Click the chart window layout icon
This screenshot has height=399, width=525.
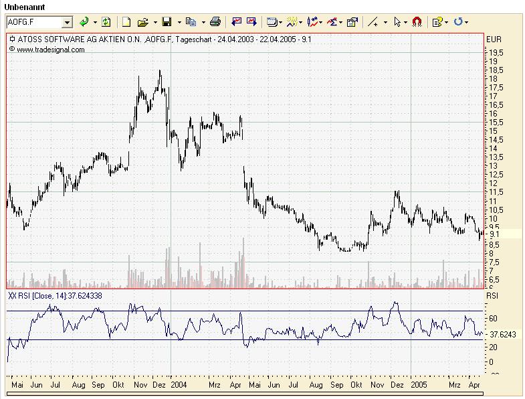point(272,23)
